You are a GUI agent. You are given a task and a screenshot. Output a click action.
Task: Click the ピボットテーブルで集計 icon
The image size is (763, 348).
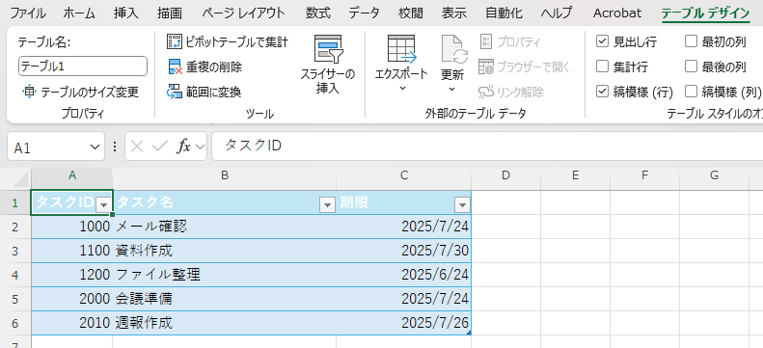coord(175,41)
